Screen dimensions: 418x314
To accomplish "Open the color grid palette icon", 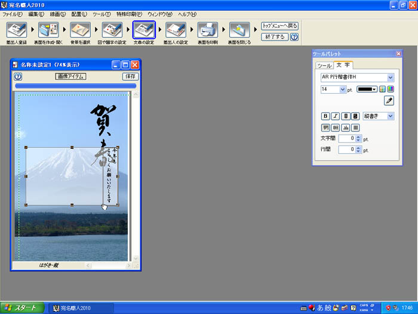I will coord(383,89).
